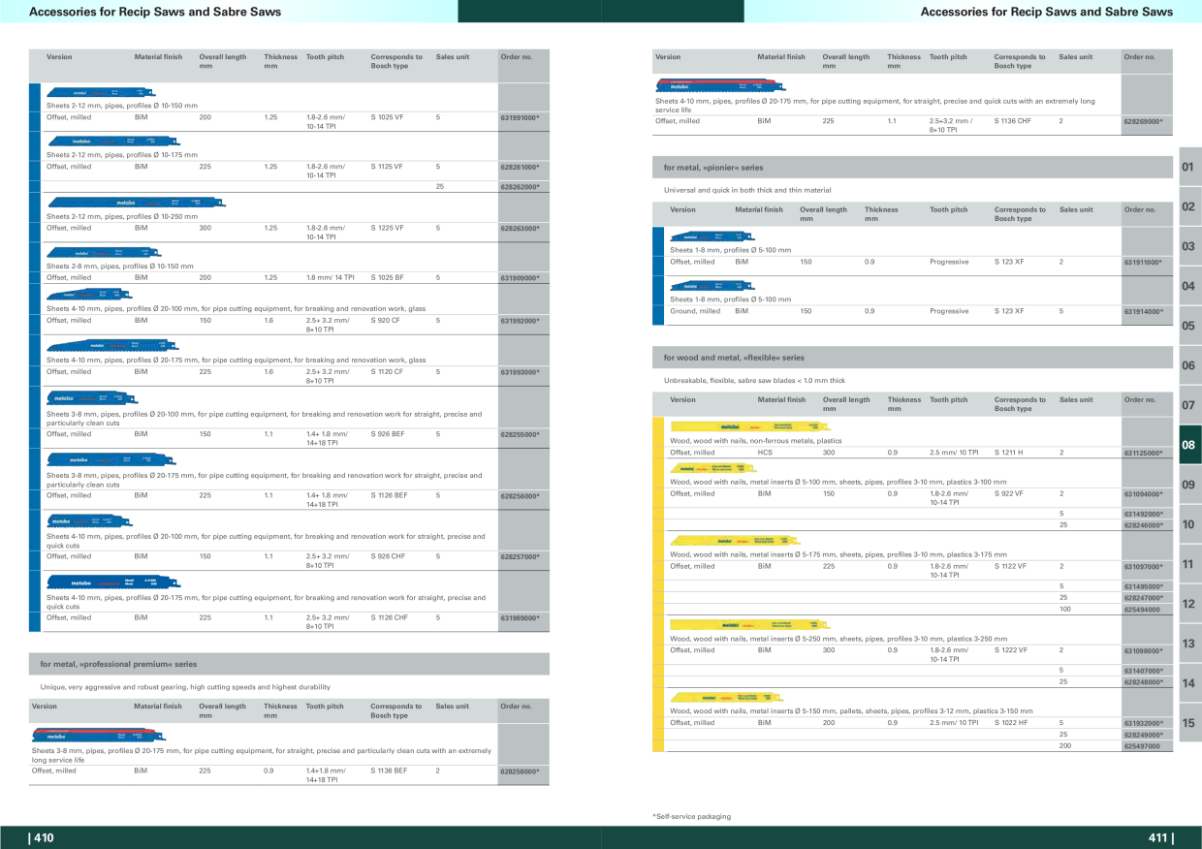Pick order number 625497000
This screenshot has height=849, width=1202.
pos(1142,746)
